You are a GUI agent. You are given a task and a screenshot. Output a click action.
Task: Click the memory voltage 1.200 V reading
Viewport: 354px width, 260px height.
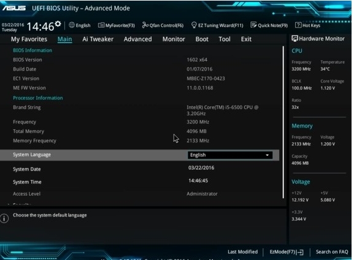[328, 144]
